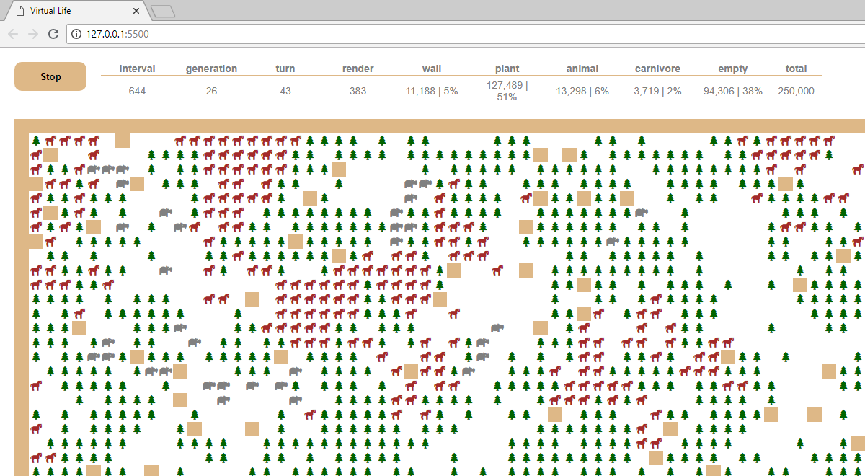Click the wall count 11,188 | 5%
865x476 pixels.
point(432,91)
